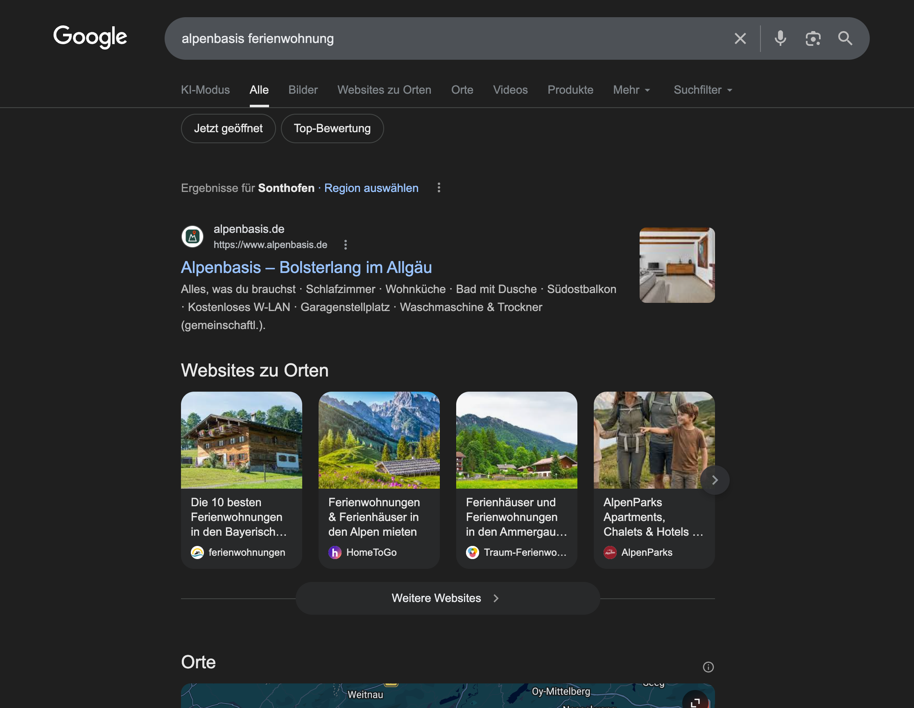Open Alpenbasis – Bolsterlang im Allgäu link

click(x=306, y=268)
